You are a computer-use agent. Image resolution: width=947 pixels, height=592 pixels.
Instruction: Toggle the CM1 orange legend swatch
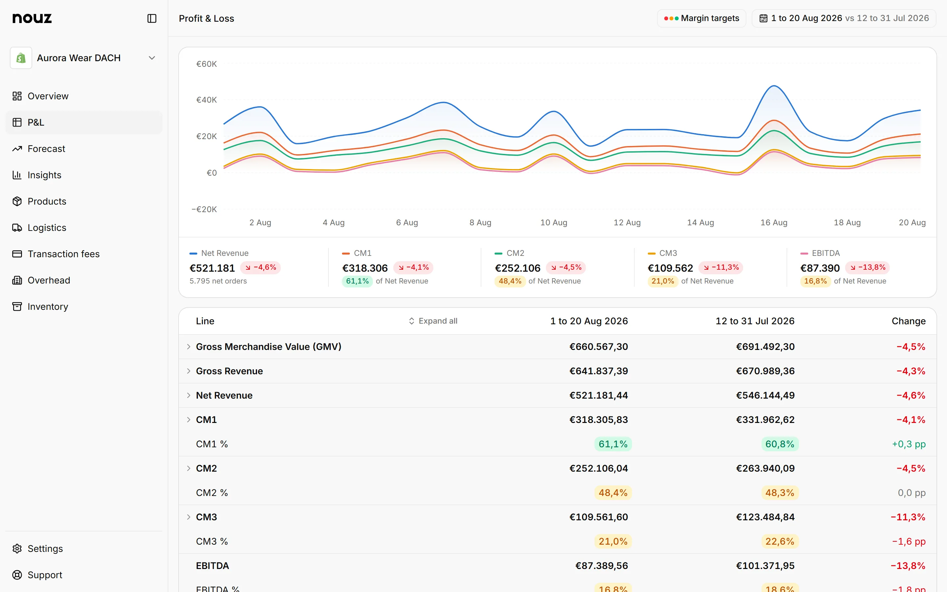(x=346, y=253)
